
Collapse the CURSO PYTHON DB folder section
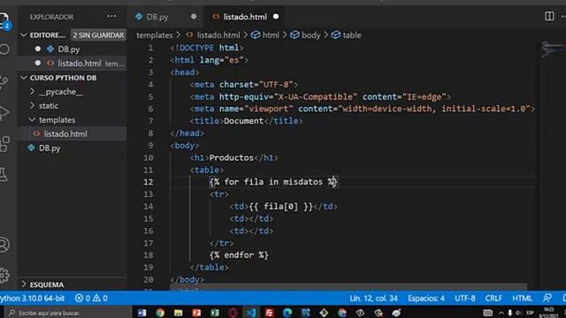click(x=24, y=78)
